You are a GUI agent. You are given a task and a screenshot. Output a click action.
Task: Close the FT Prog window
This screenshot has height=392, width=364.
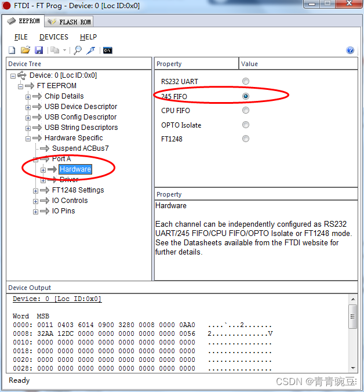[x=349, y=3]
